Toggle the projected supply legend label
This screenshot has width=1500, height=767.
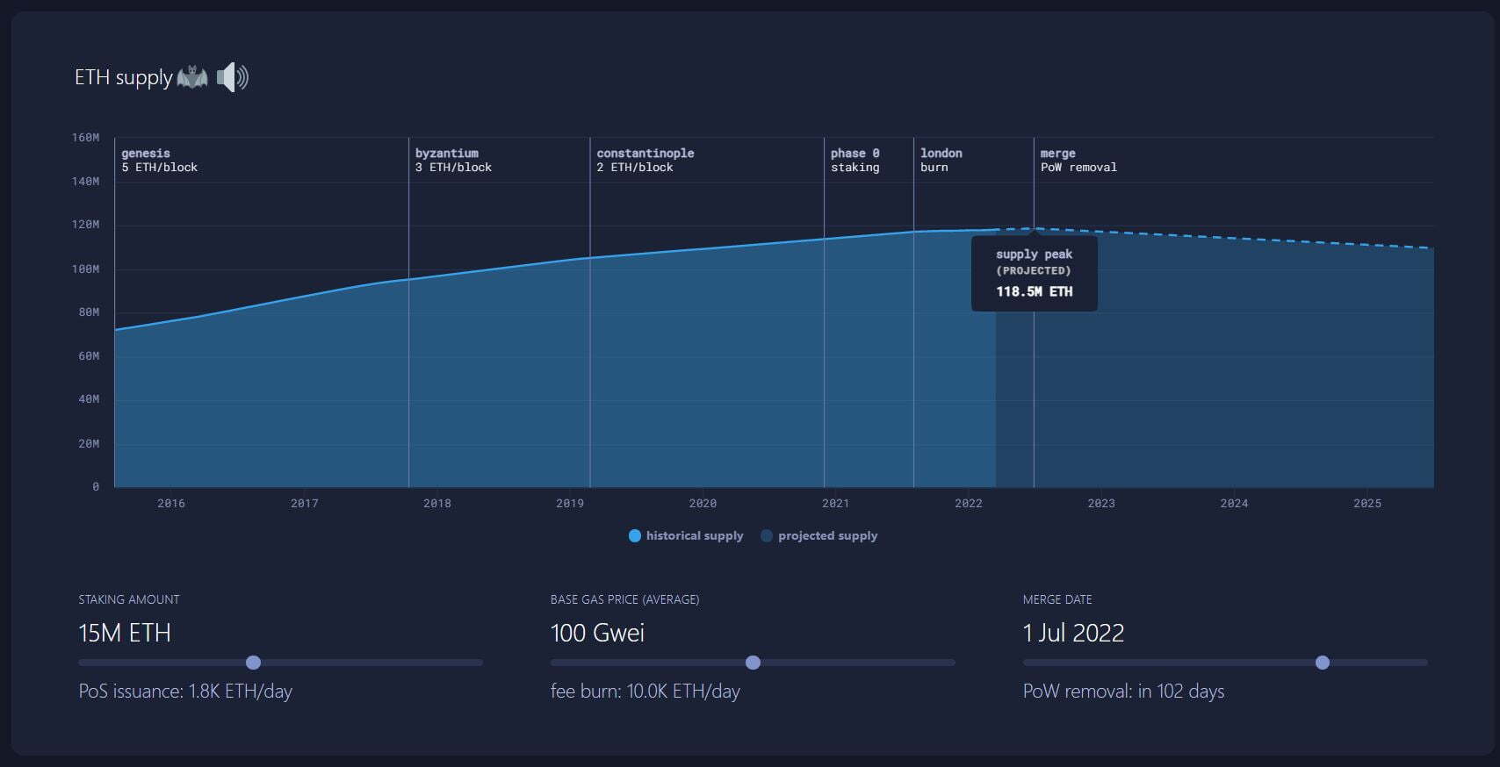828,536
